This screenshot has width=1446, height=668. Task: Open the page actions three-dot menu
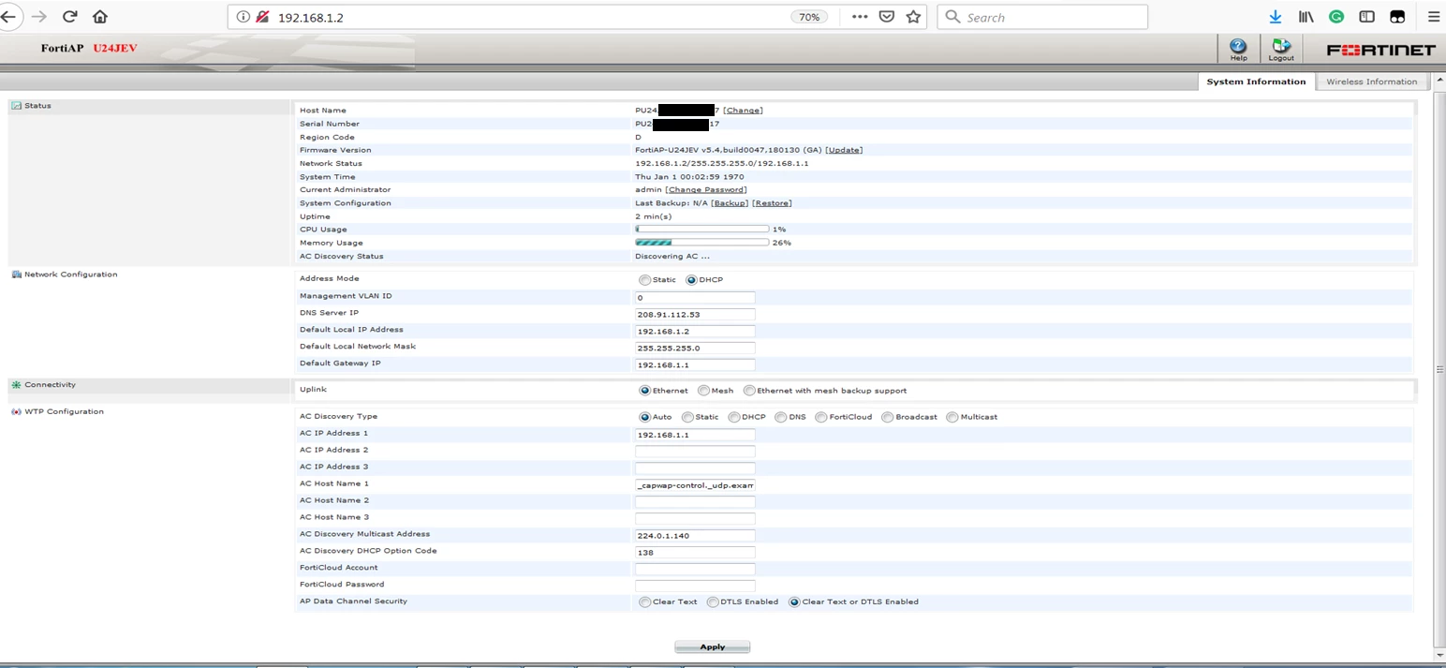(x=860, y=17)
